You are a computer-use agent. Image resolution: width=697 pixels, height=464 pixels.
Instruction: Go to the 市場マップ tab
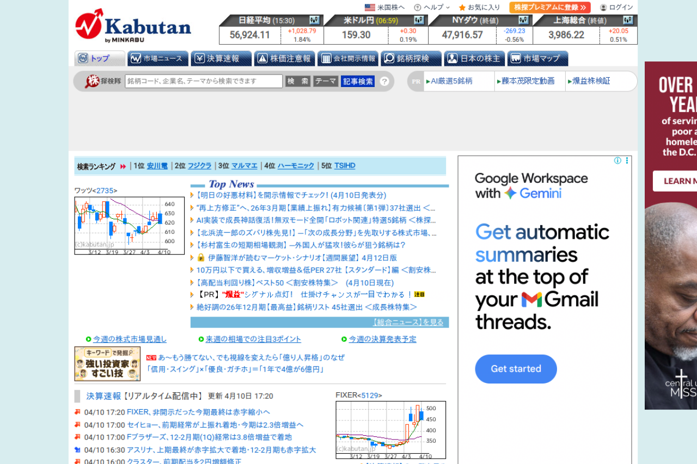537,59
